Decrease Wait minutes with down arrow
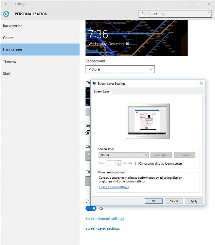This screenshot has height=245, width=215. (119, 165)
